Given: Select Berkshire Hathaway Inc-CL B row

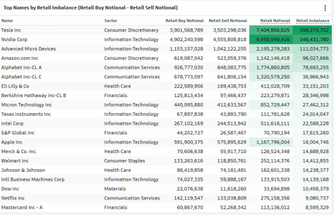Looking at the screenshot, I should click(x=34, y=95).
